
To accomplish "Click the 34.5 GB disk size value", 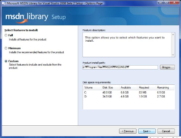I will pyautogui.click(x=107, y=96).
